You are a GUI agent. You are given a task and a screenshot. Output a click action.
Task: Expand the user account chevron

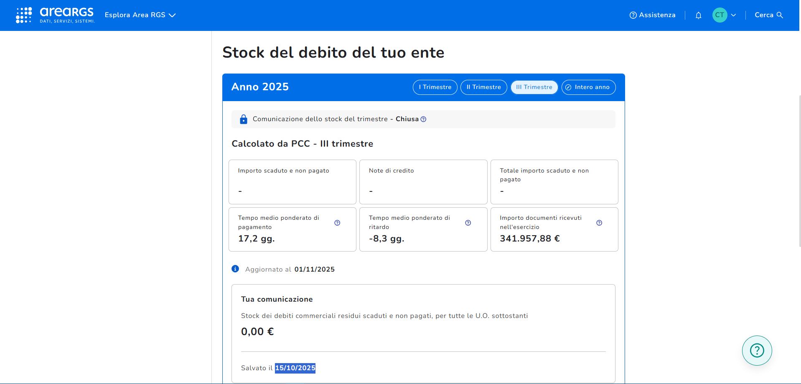(733, 15)
